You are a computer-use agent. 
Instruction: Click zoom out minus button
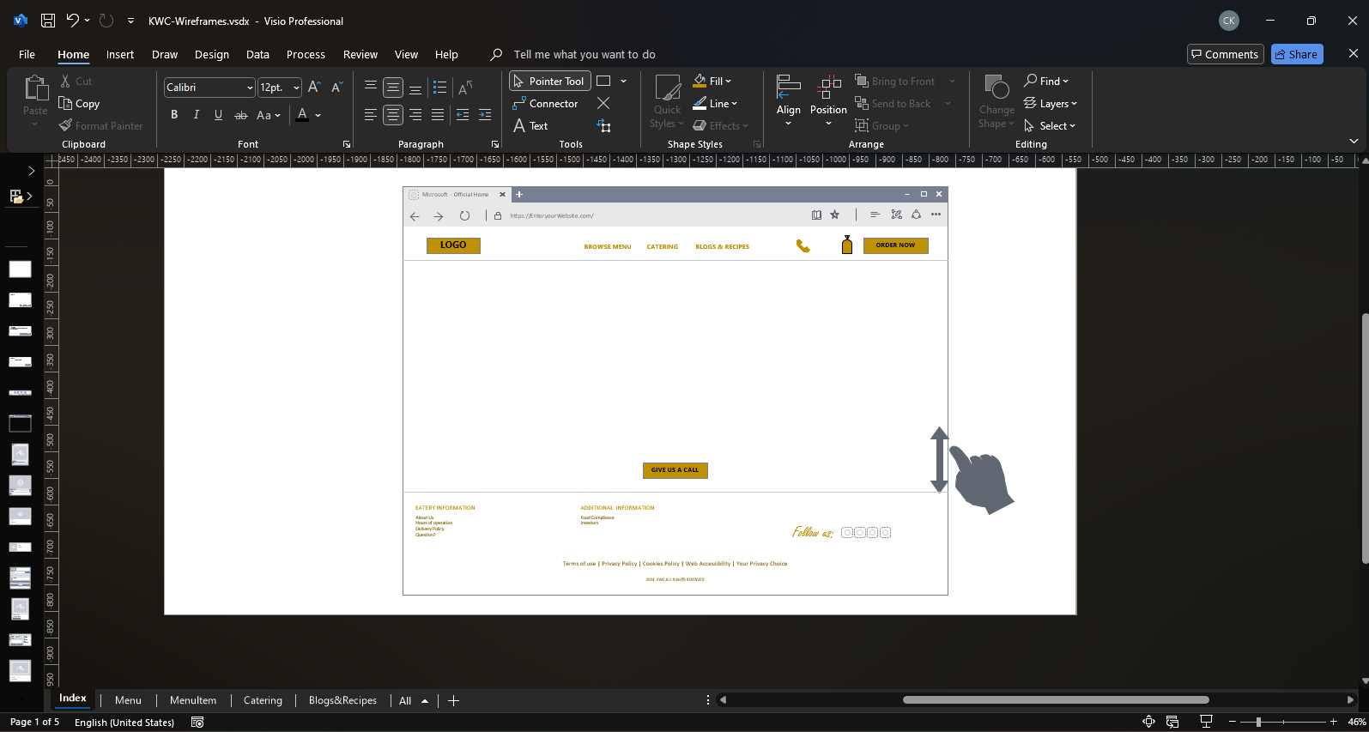[x=1232, y=722]
